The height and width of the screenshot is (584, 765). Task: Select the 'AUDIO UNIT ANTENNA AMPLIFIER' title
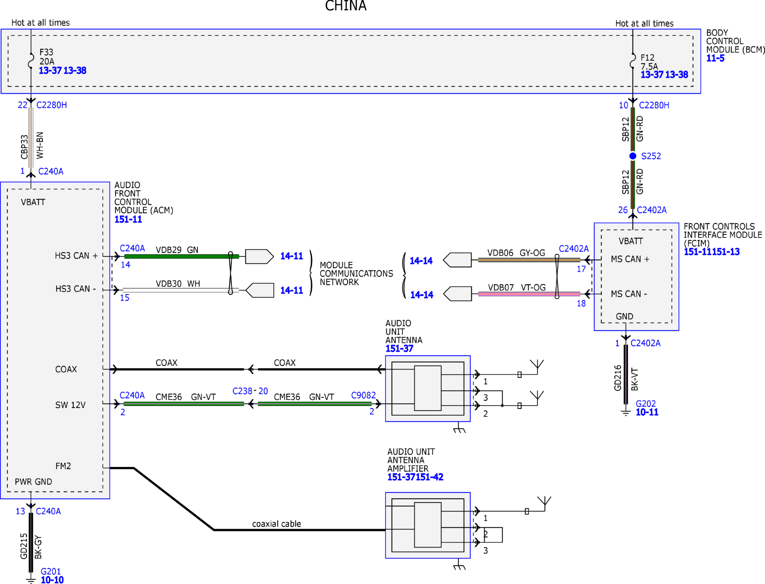point(411,460)
